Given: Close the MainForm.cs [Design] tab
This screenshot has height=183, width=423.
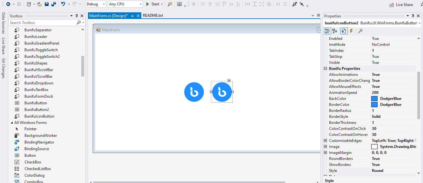Looking at the screenshot, I should pyautogui.click(x=138, y=15).
